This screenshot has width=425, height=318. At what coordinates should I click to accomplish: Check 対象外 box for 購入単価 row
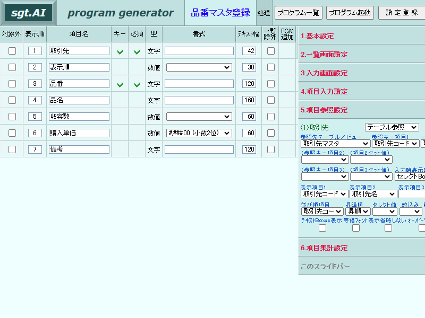(x=12, y=133)
